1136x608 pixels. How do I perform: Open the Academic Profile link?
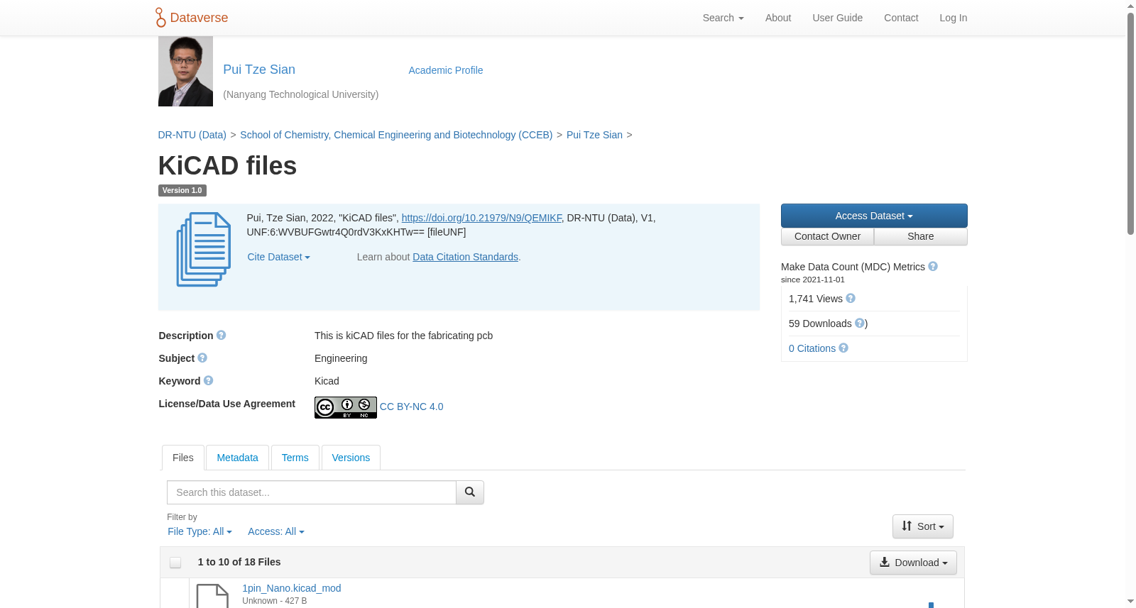[446, 70]
